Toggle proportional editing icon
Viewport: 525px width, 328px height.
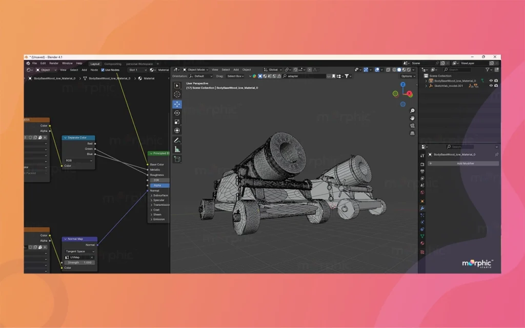(310, 70)
